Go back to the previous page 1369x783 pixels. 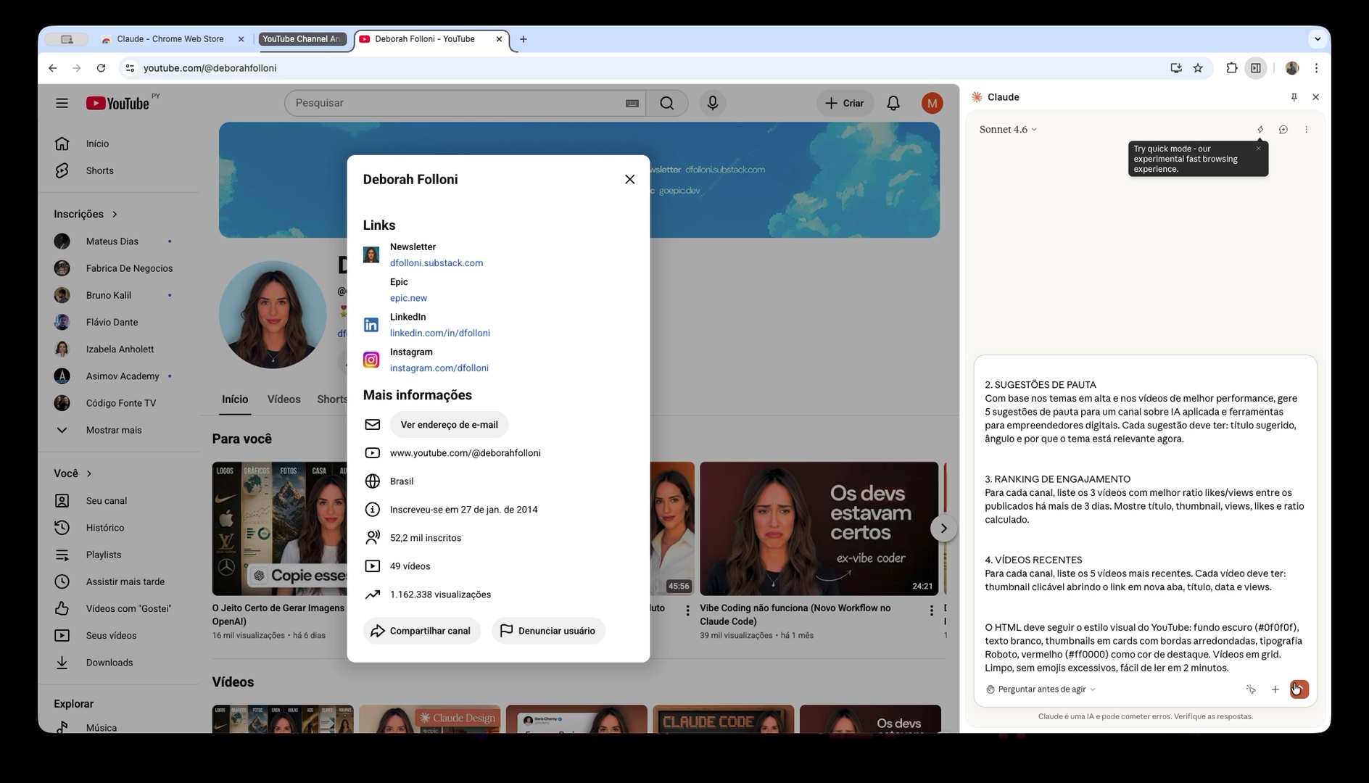(x=52, y=68)
